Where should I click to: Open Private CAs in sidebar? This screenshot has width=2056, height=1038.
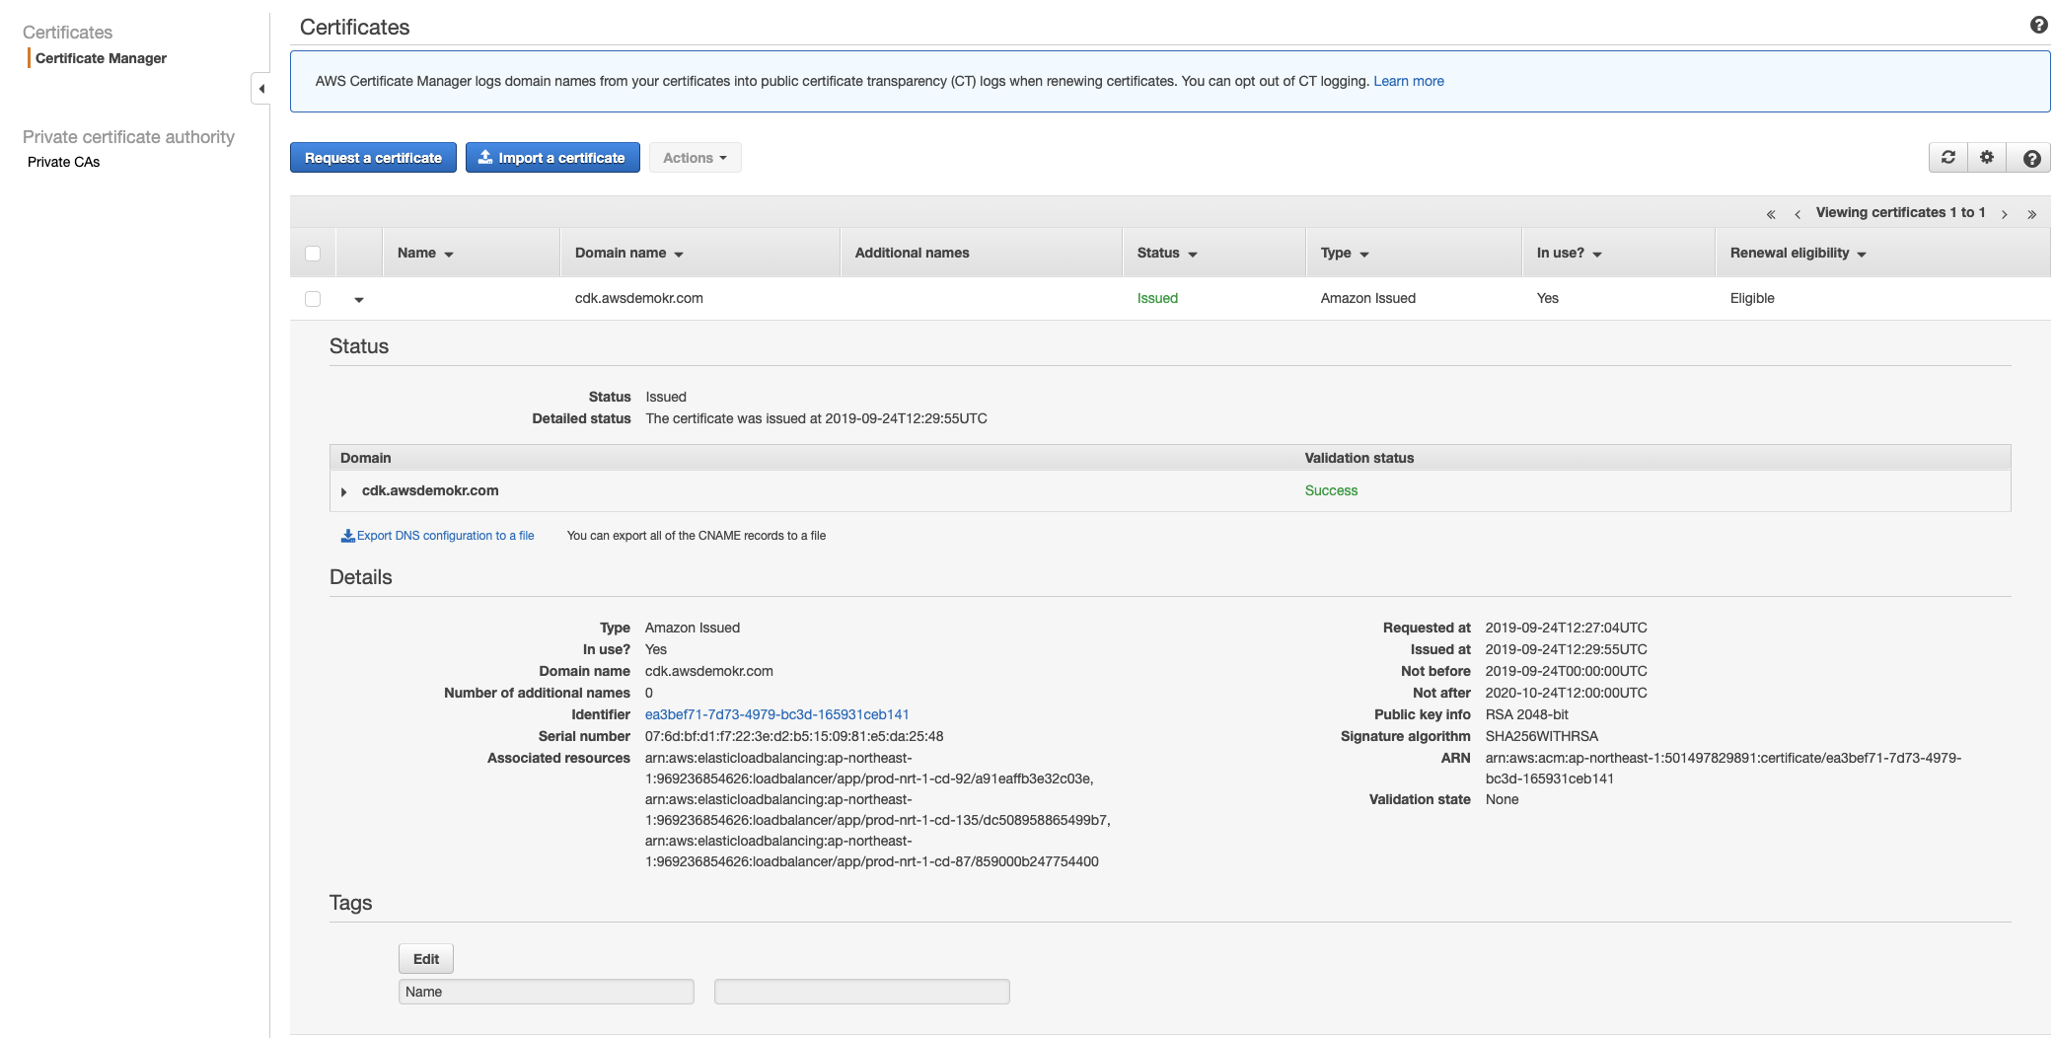click(x=63, y=162)
